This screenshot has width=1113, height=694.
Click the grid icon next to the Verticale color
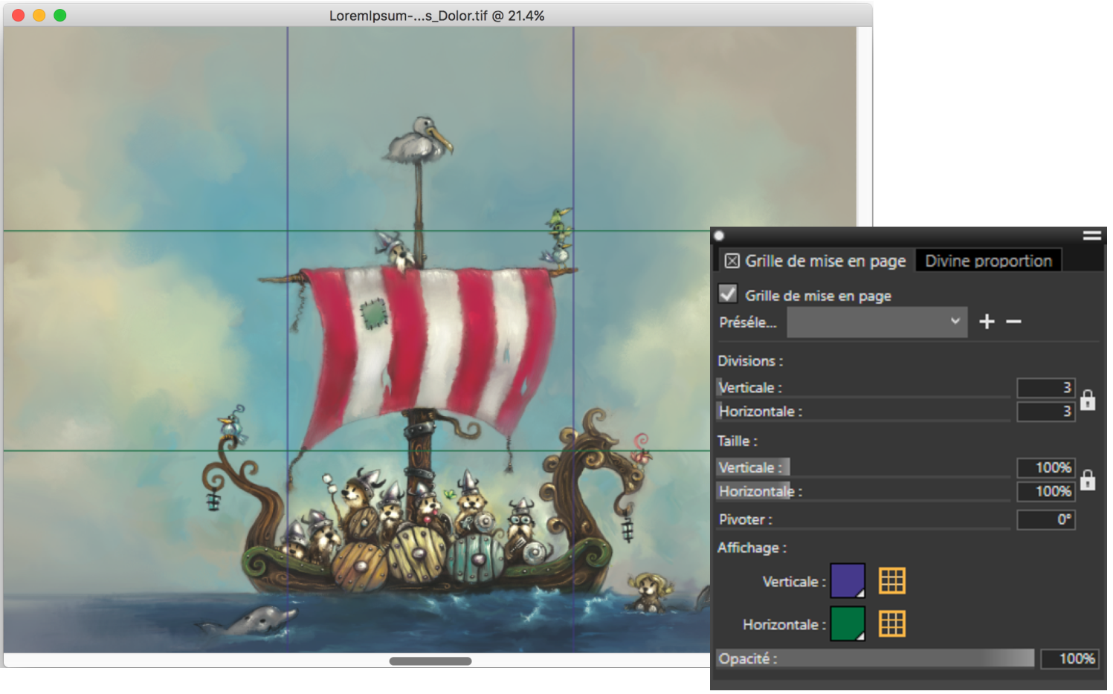[x=891, y=581]
